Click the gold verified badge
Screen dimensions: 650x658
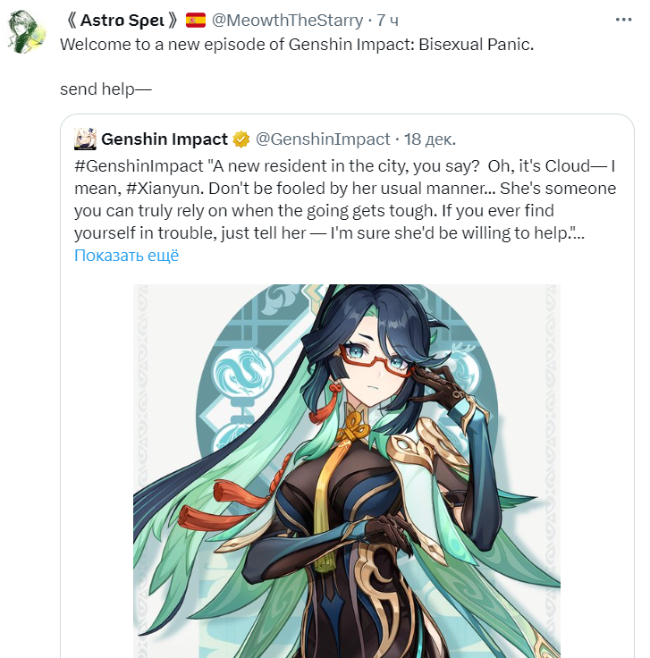click(241, 139)
